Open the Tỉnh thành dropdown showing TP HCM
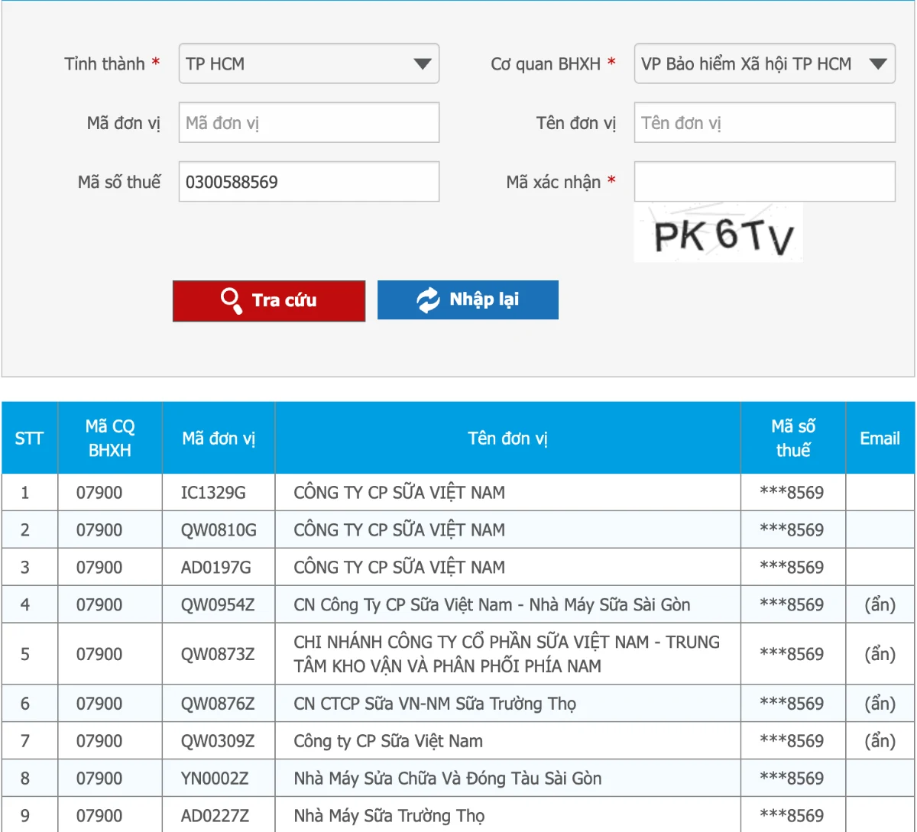 click(x=309, y=63)
